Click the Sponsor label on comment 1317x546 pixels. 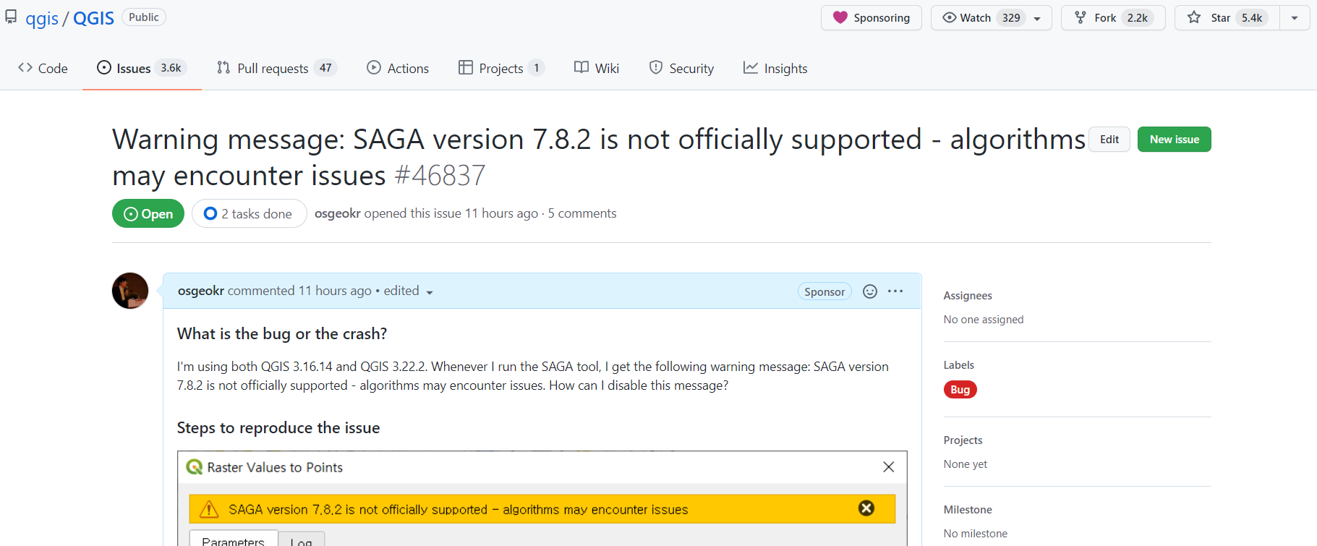[824, 291]
